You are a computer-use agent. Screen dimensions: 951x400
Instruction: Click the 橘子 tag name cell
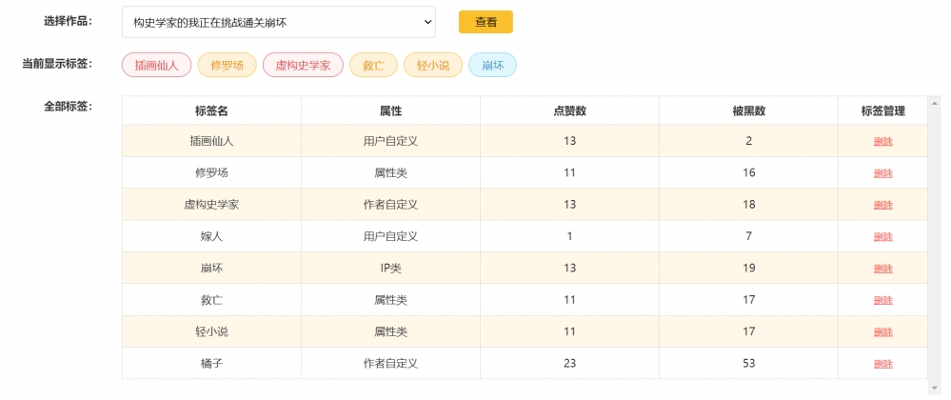click(x=211, y=363)
